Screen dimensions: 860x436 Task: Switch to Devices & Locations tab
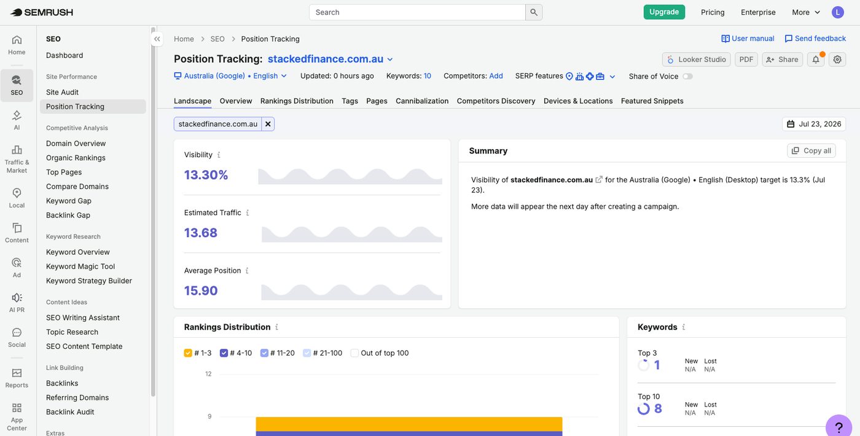(578, 101)
